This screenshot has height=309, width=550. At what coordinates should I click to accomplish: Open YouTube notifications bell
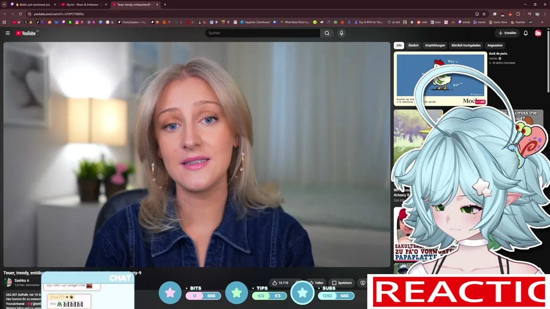tap(526, 33)
